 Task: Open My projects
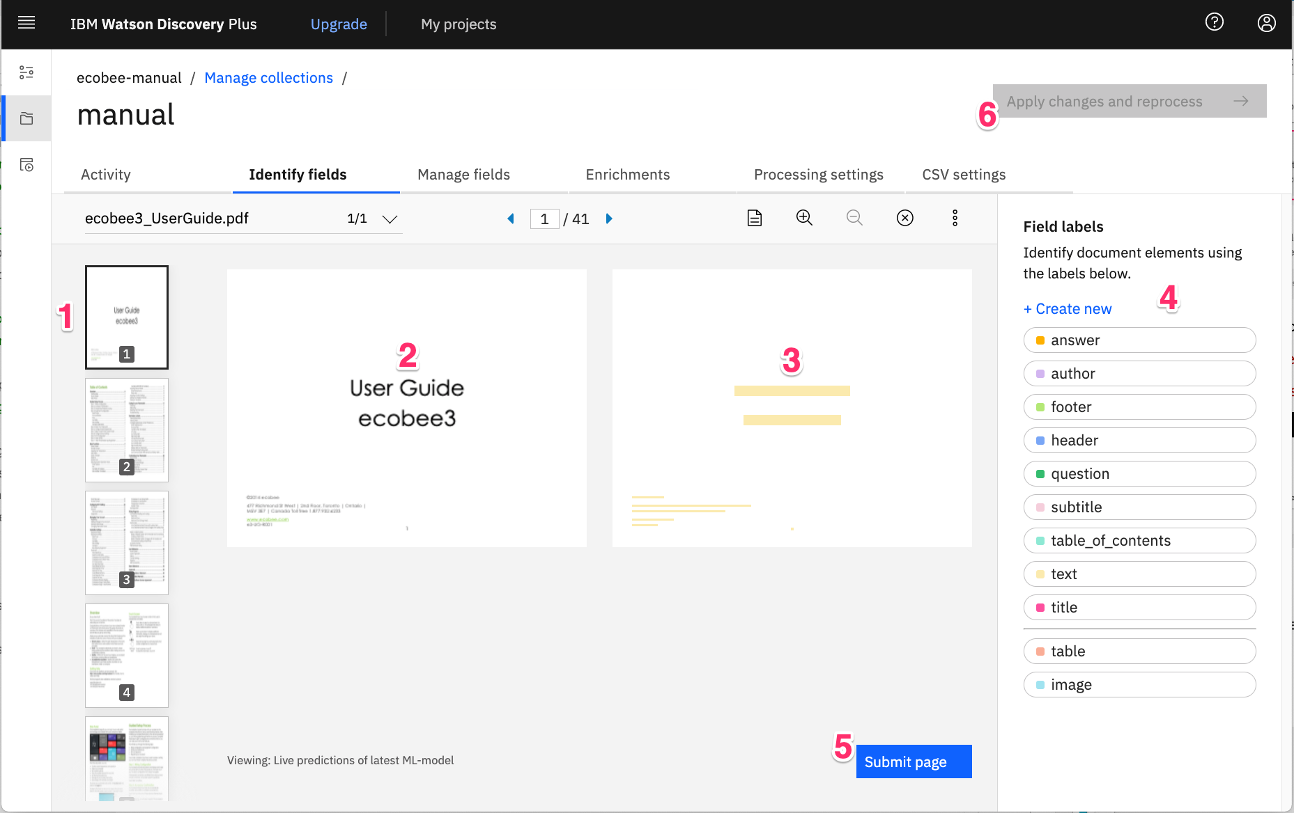click(x=459, y=24)
